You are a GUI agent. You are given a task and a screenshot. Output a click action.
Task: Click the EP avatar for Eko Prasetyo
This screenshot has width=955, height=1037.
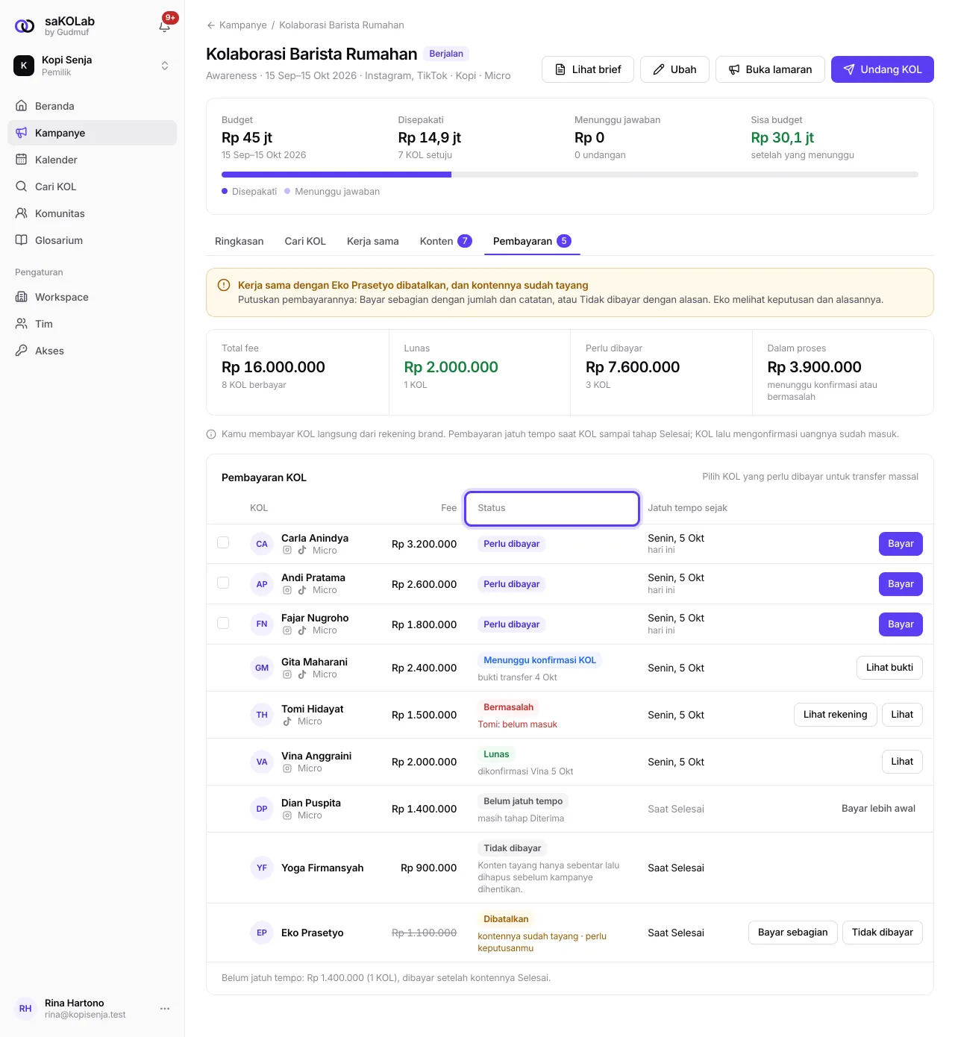[x=262, y=933]
